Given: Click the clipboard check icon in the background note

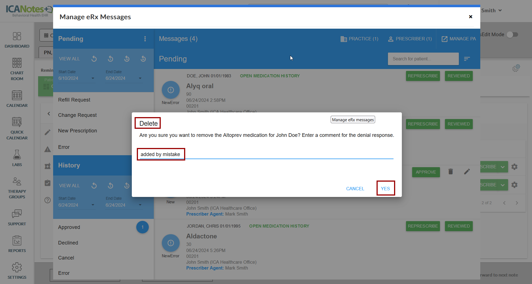Looking at the screenshot, I should click(48, 183).
